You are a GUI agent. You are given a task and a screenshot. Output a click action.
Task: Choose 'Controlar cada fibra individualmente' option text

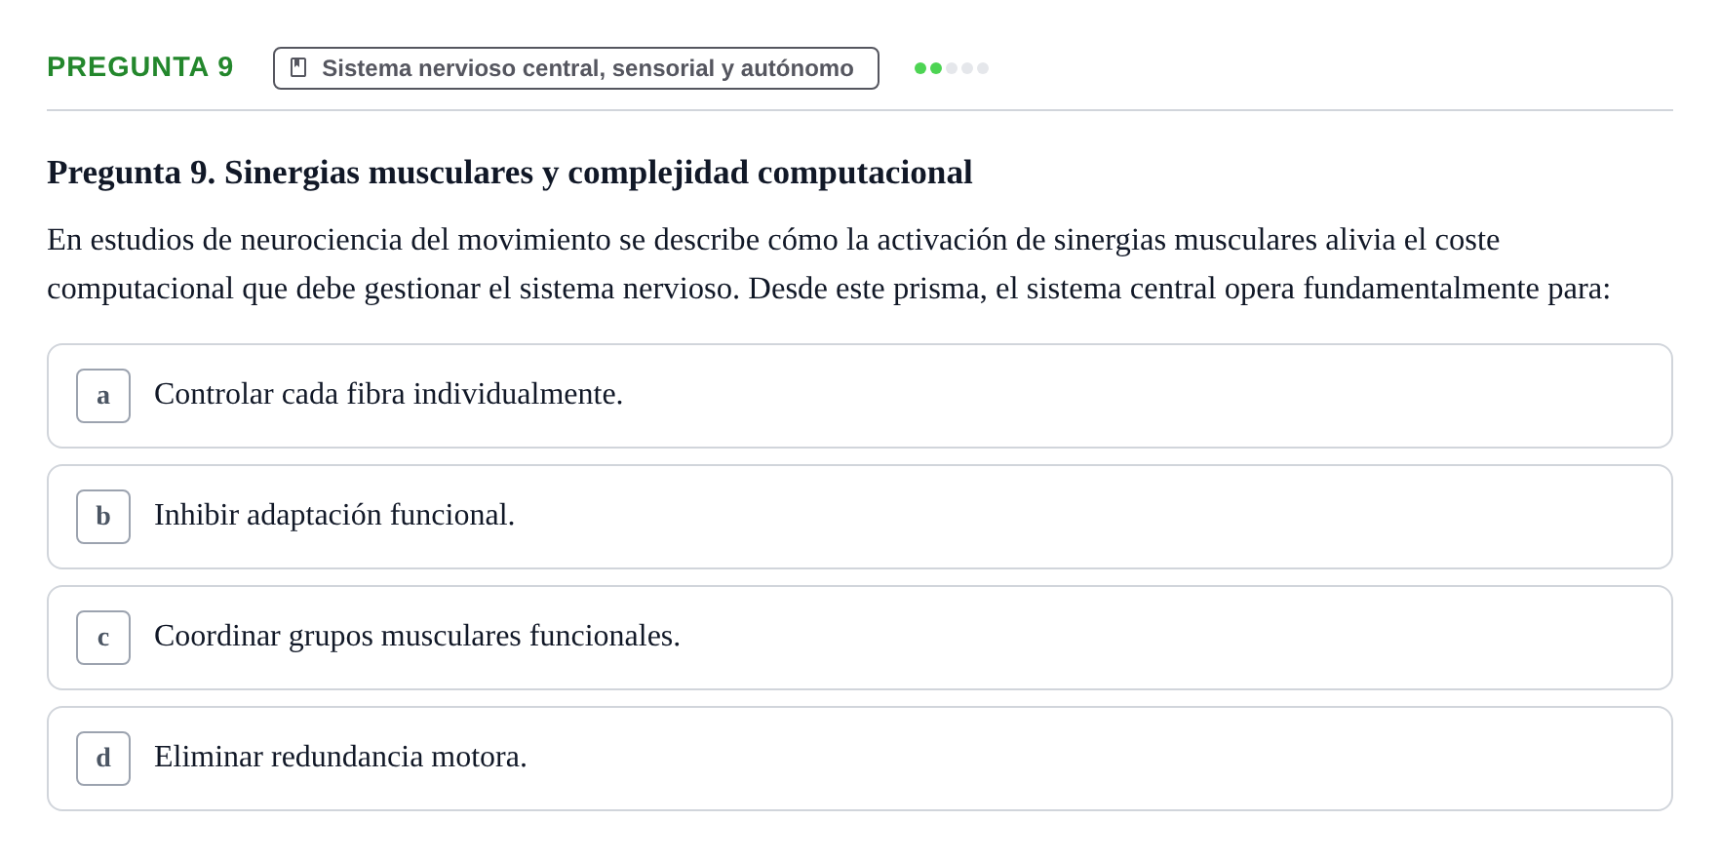pos(388,394)
